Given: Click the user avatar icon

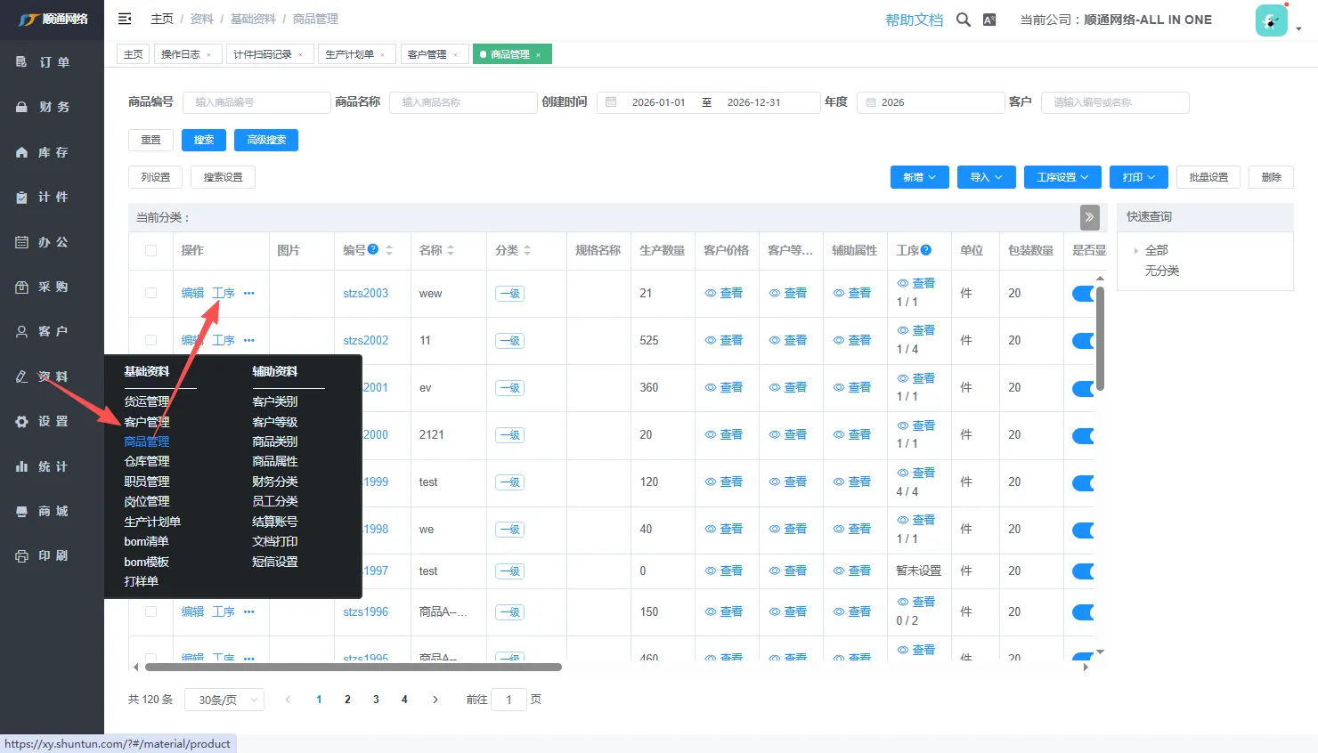Looking at the screenshot, I should (1271, 20).
